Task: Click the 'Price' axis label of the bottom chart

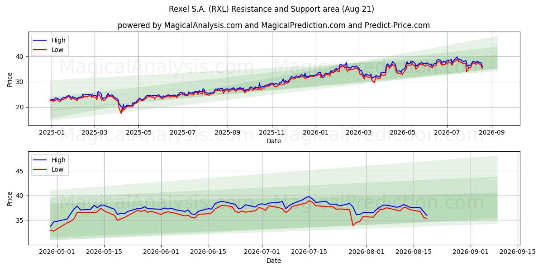Action: coord(10,198)
